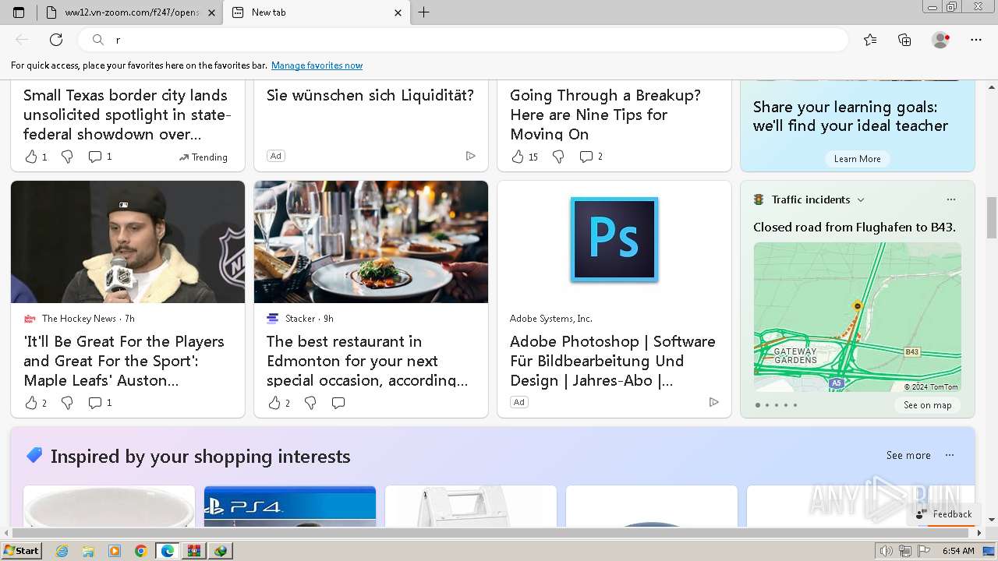
Task: Open the best restaurant in Edmonton headline
Action: 367,361
